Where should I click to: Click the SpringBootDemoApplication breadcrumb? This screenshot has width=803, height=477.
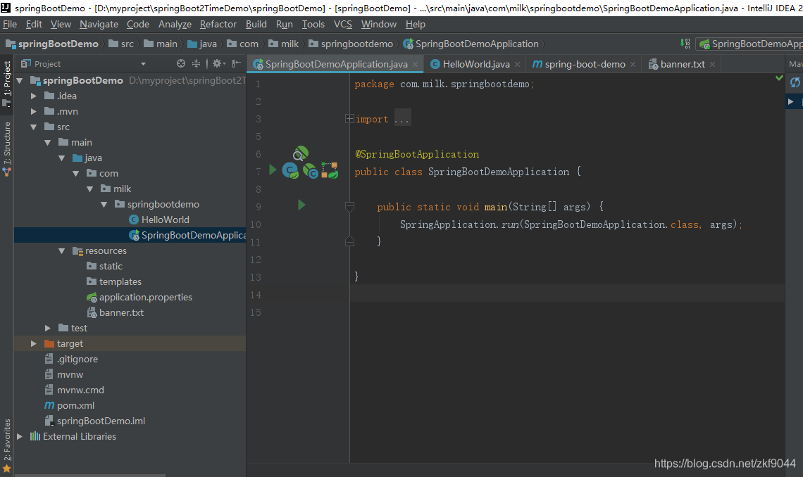coord(471,44)
